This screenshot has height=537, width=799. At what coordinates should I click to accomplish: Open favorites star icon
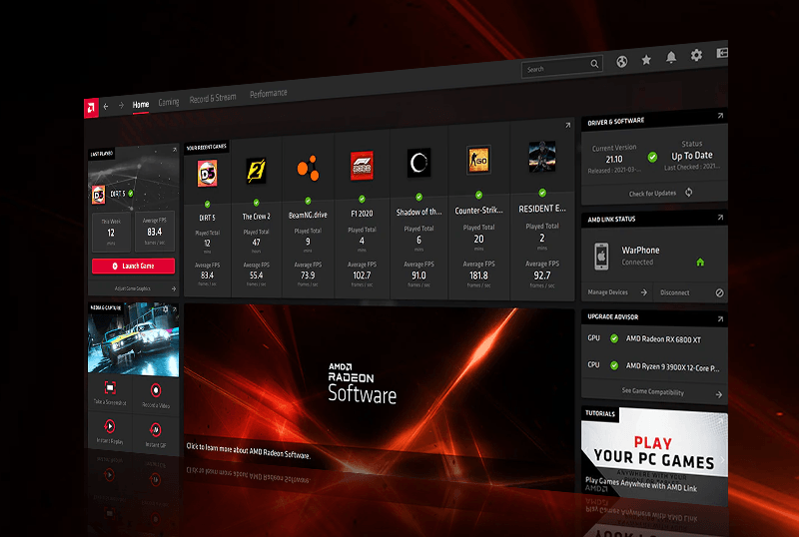(x=646, y=60)
